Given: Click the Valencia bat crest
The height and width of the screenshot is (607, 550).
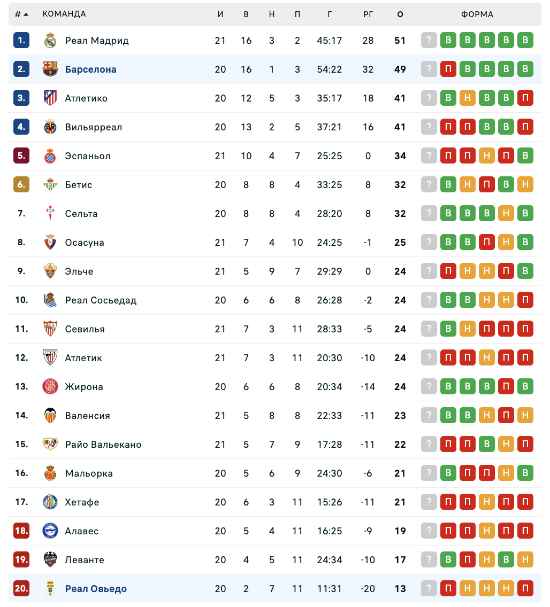Looking at the screenshot, I should [x=50, y=416].
